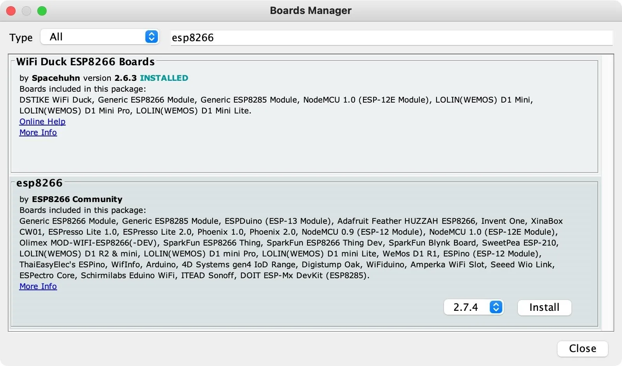Select the esp8266 package heading
Image resolution: width=622 pixels, height=366 pixels.
pos(39,183)
